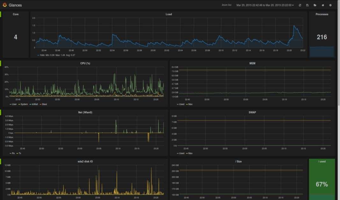The width and height of the screenshot is (340, 200).
Task: Click the Zoom Out button
Action: tap(227, 5)
